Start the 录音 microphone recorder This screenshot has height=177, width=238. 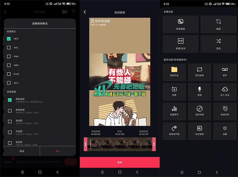coord(199,92)
